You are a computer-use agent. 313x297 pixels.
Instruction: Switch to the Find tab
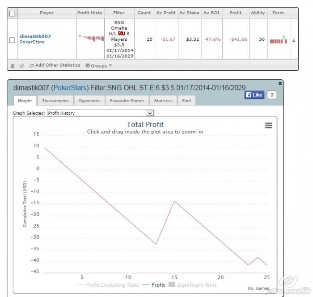pyautogui.click(x=186, y=101)
